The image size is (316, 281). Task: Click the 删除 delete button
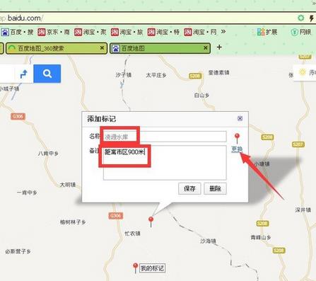coord(215,188)
